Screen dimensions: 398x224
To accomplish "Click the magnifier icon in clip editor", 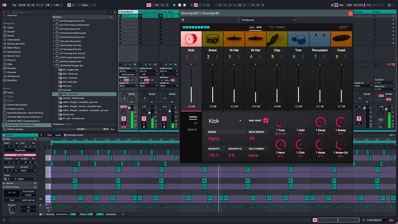I will tap(41, 135).
